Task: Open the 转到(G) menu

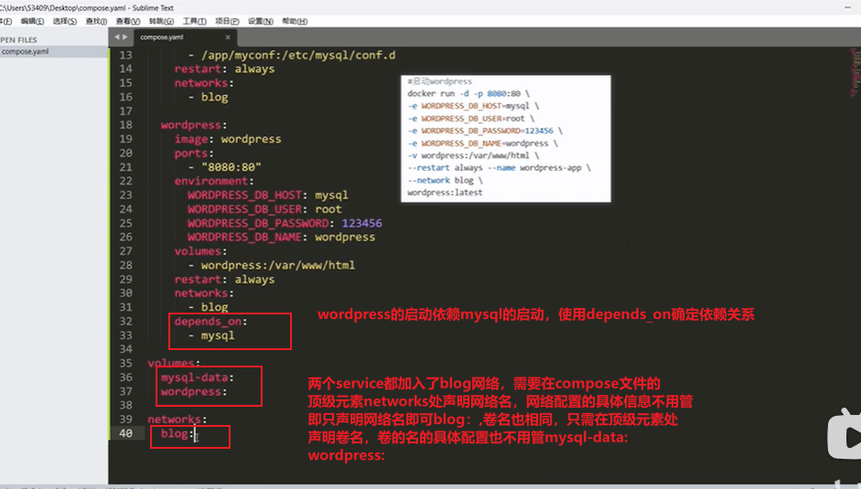Action: pos(161,21)
